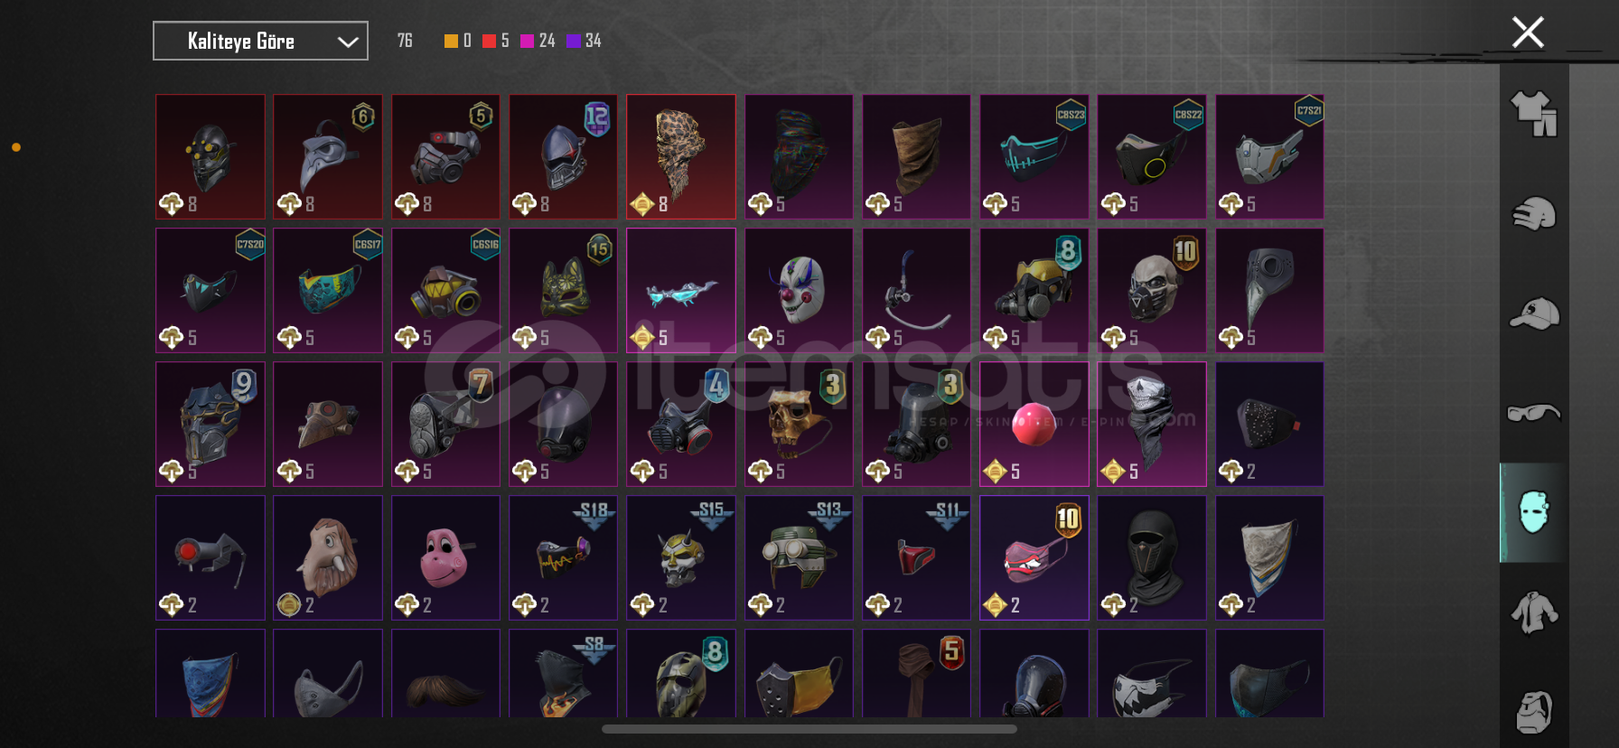This screenshot has height=748, width=1619.
Task: Choose the clown mask item
Action: coord(799,290)
